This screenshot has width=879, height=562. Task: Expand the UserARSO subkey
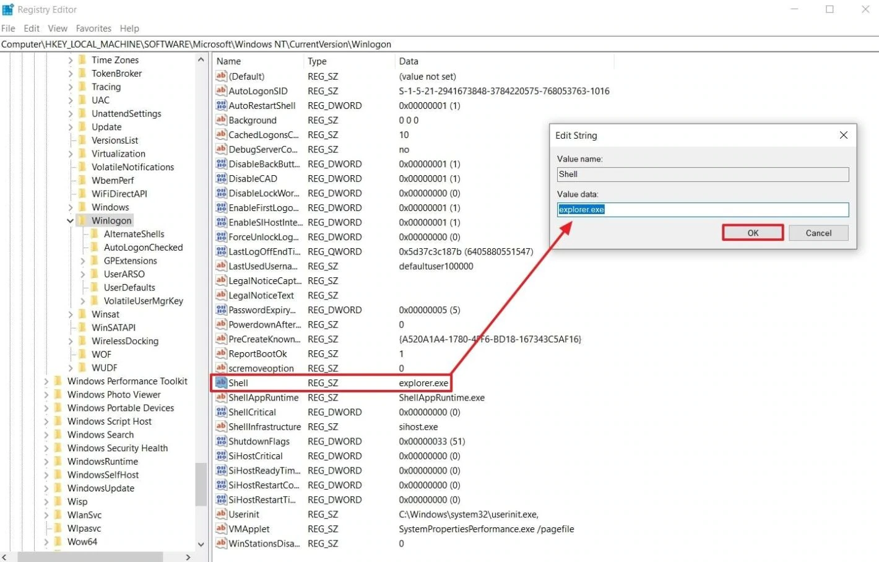click(83, 274)
